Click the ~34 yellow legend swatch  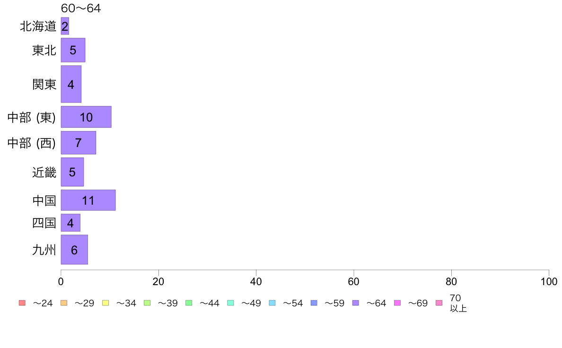(x=105, y=303)
